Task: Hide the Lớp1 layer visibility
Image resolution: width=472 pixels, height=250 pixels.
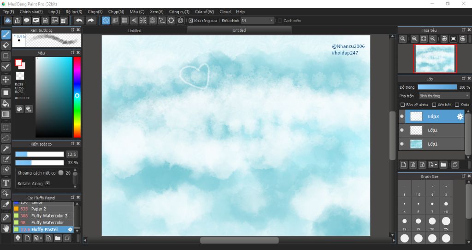Action: tap(402, 144)
